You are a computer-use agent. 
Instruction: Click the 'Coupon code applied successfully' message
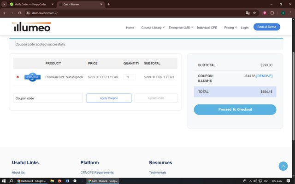pyautogui.click(x=41, y=44)
